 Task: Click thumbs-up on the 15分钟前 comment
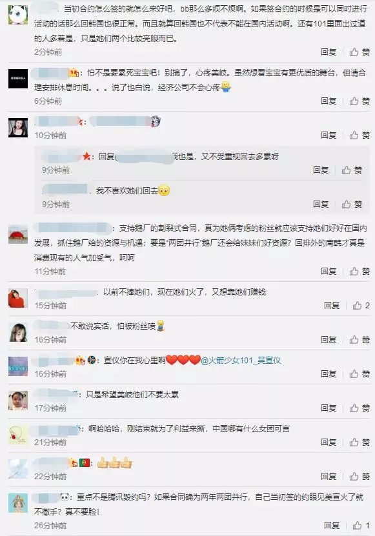pos(361,305)
